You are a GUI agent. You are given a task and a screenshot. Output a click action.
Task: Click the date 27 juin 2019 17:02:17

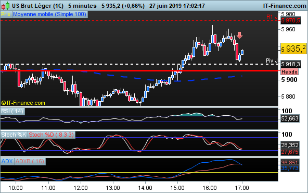[177, 6]
